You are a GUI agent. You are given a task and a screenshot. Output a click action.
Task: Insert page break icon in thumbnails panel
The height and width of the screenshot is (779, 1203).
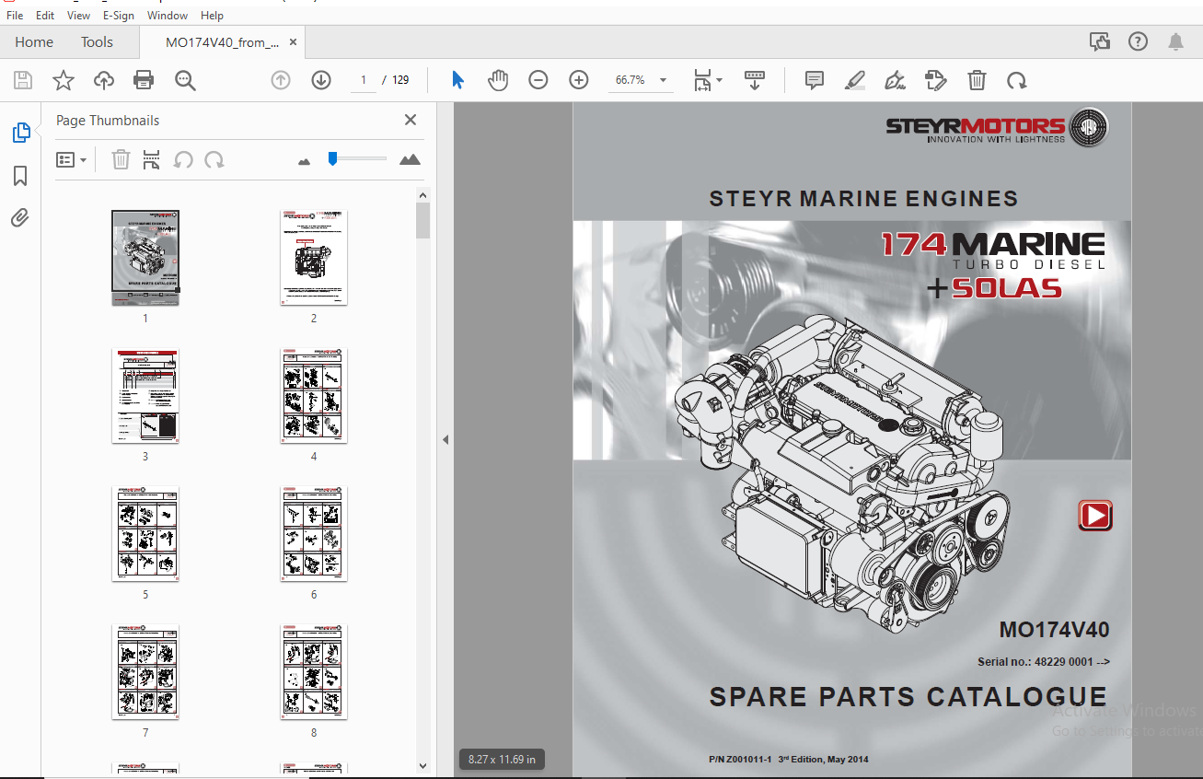pyautogui.click(x=152, y=159)
